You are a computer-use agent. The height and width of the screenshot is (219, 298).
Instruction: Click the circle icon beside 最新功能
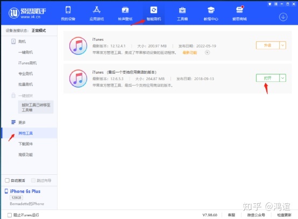(x=207, y=53)
